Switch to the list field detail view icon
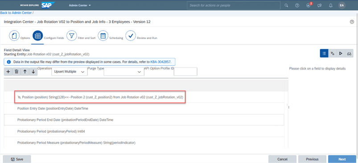The image size is (358, 163). (x=324, y=53)
